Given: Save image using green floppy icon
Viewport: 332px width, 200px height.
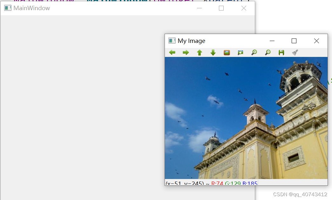Looking at the screenshot, I should [x=281, y=52].
